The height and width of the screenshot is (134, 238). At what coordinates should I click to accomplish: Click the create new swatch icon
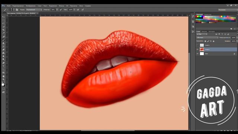(x=231, y=29)
